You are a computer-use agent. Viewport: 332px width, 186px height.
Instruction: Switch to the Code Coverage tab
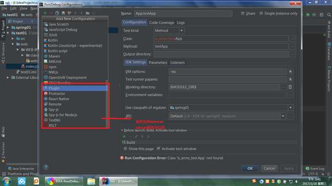pyautogui.click(x=161, y=23)
